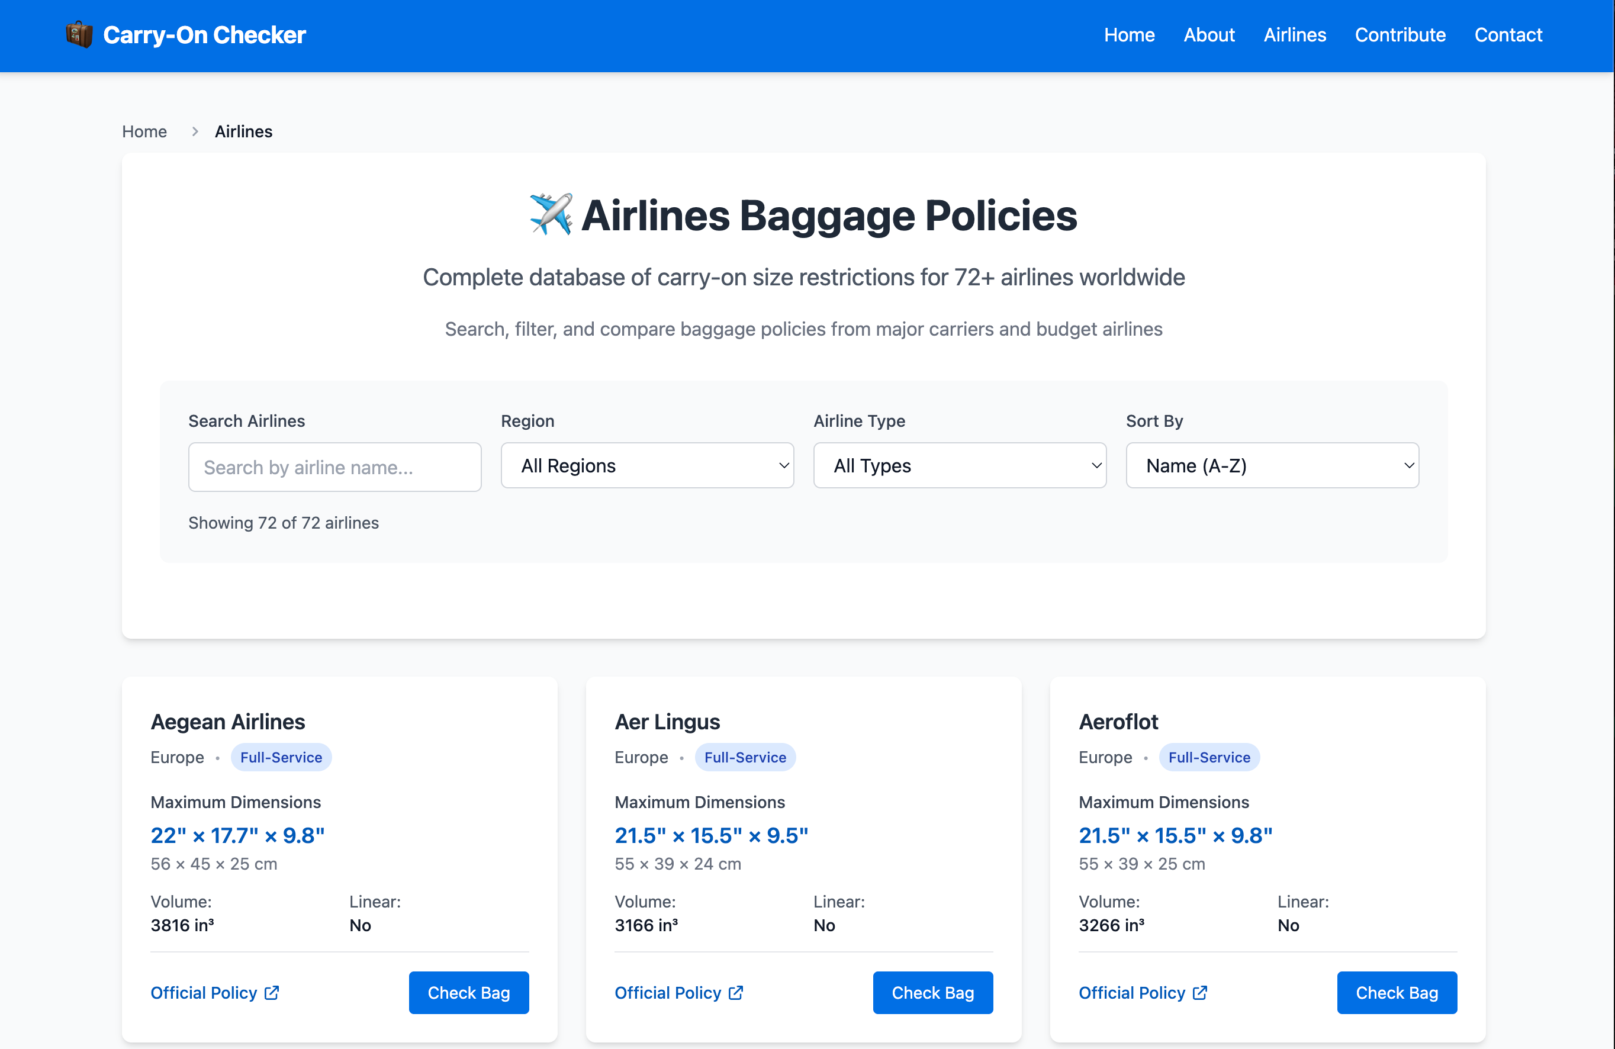The width and height of the screenshot is (1615, 1049).
Task: Click the suitcase logo icon in header
Action: pyautogui.click(x=79, y=34)
